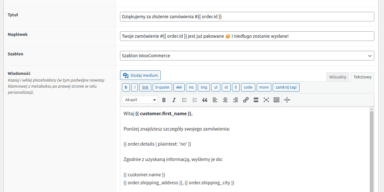The height and width of the screenshot is (192, 384).
Task: Click the '{{ customer.name }}' line
Action: 144,175
